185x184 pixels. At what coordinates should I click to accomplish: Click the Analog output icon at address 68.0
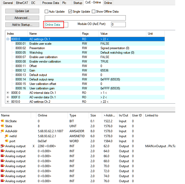coord(3,161)
